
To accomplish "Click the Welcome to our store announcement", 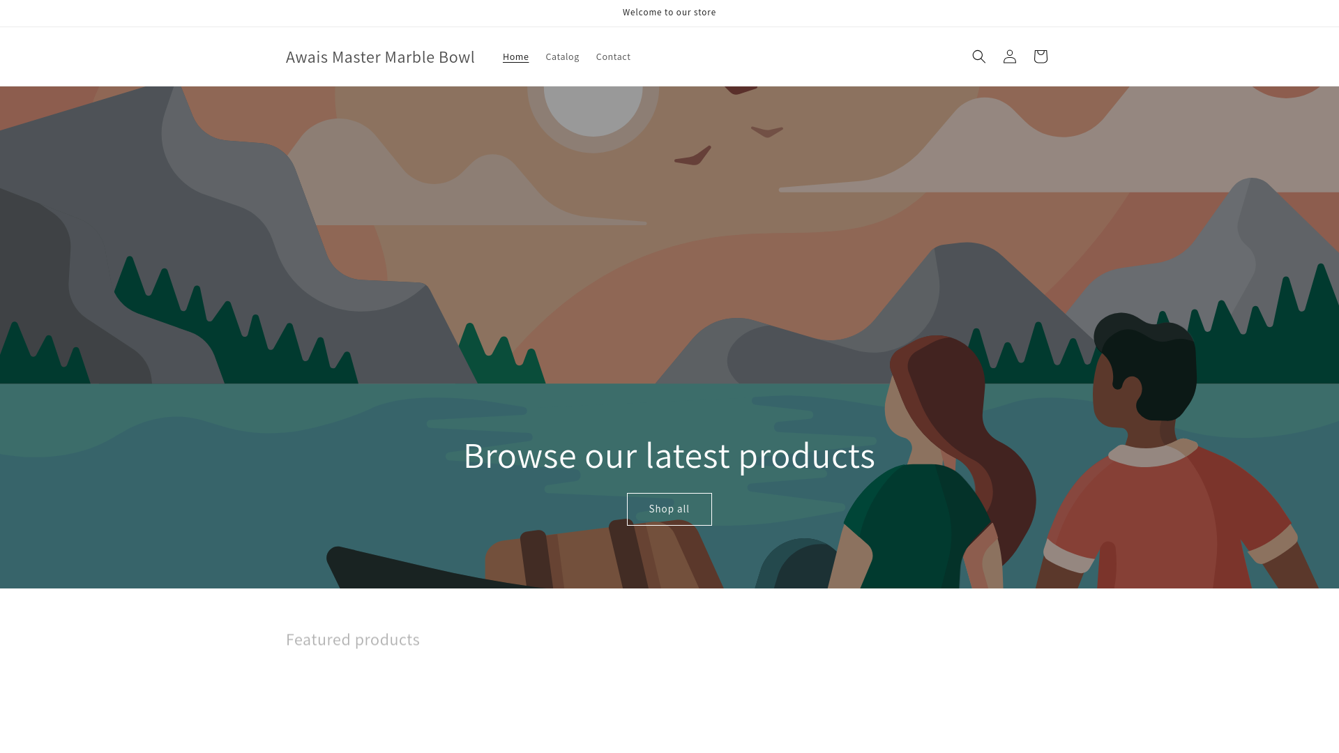I will click(x=669, y=13).
